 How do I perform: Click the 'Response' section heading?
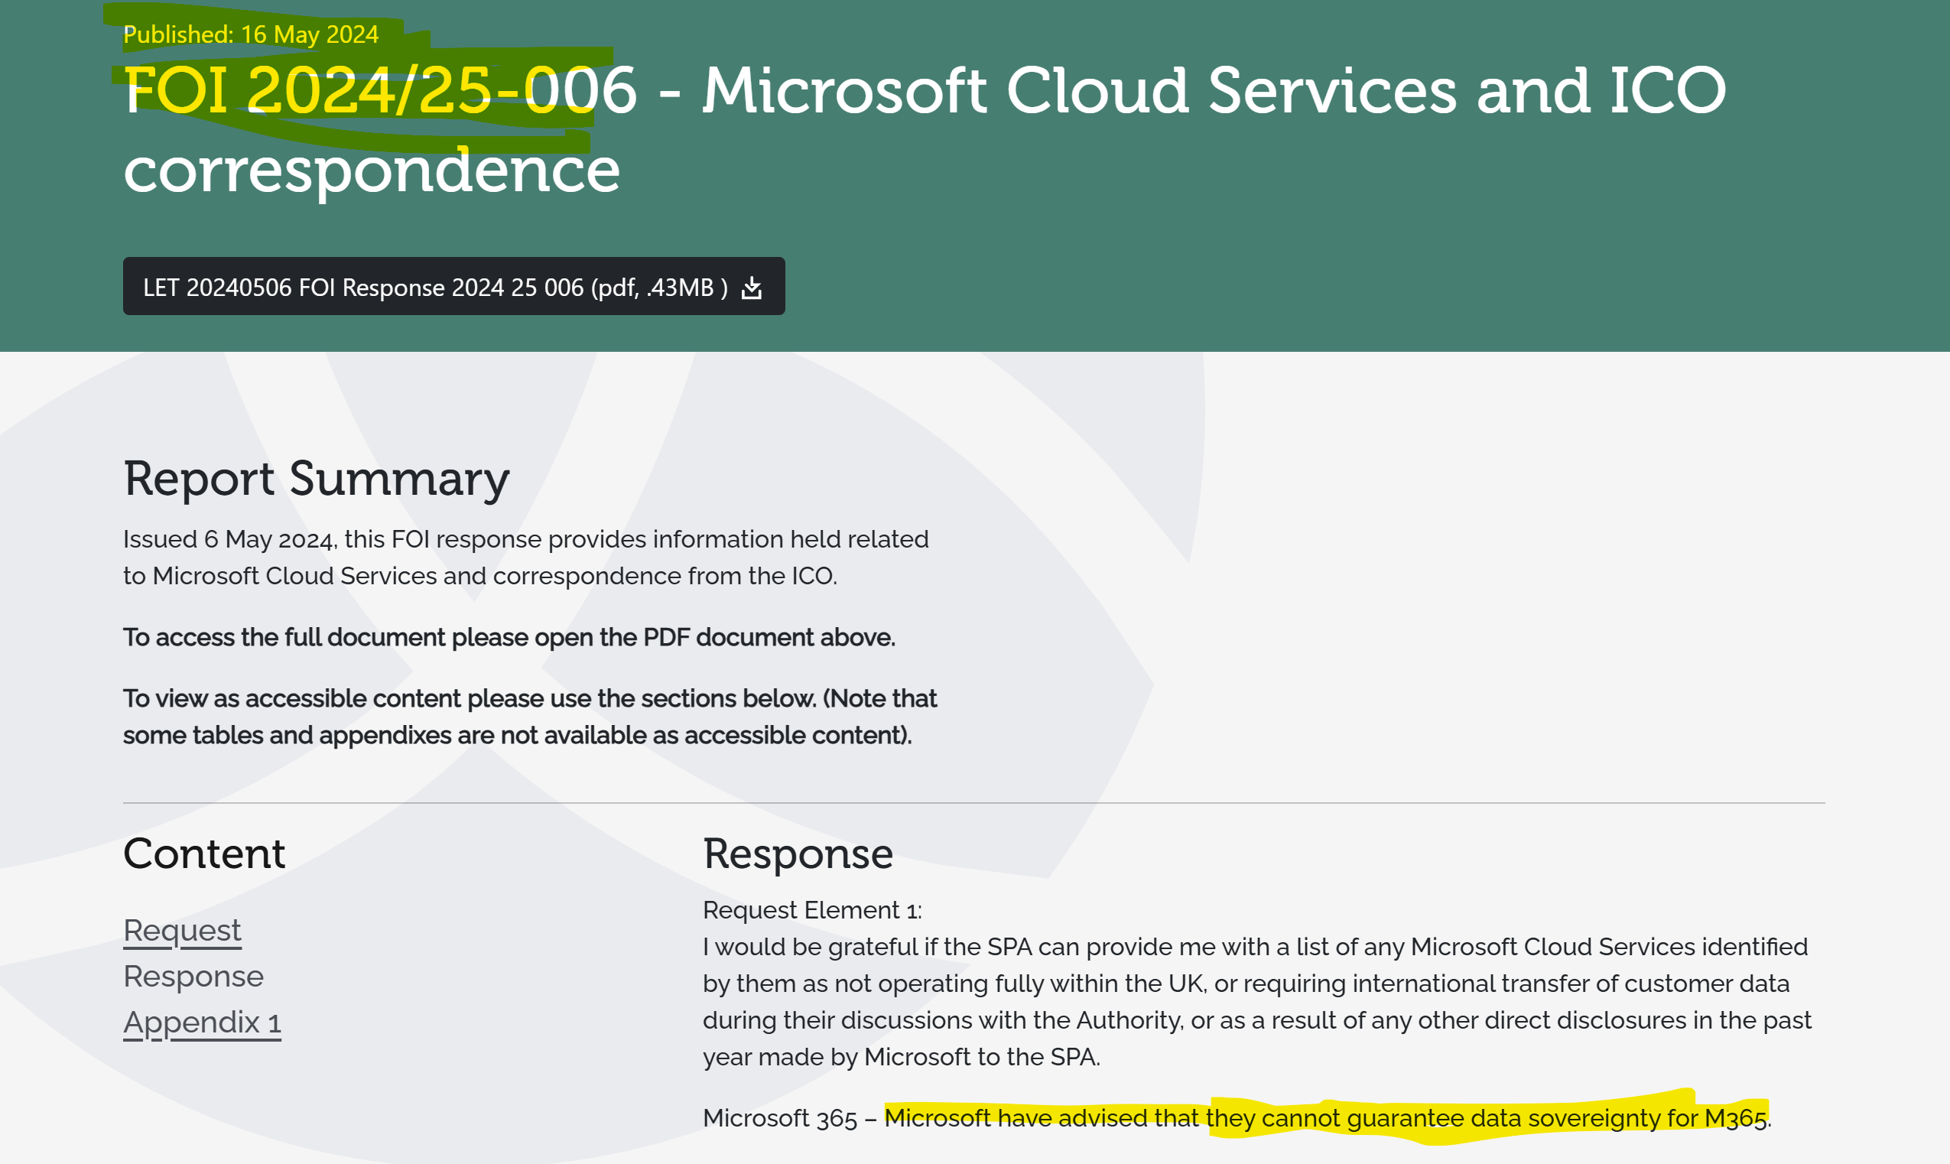coord(798,853)
